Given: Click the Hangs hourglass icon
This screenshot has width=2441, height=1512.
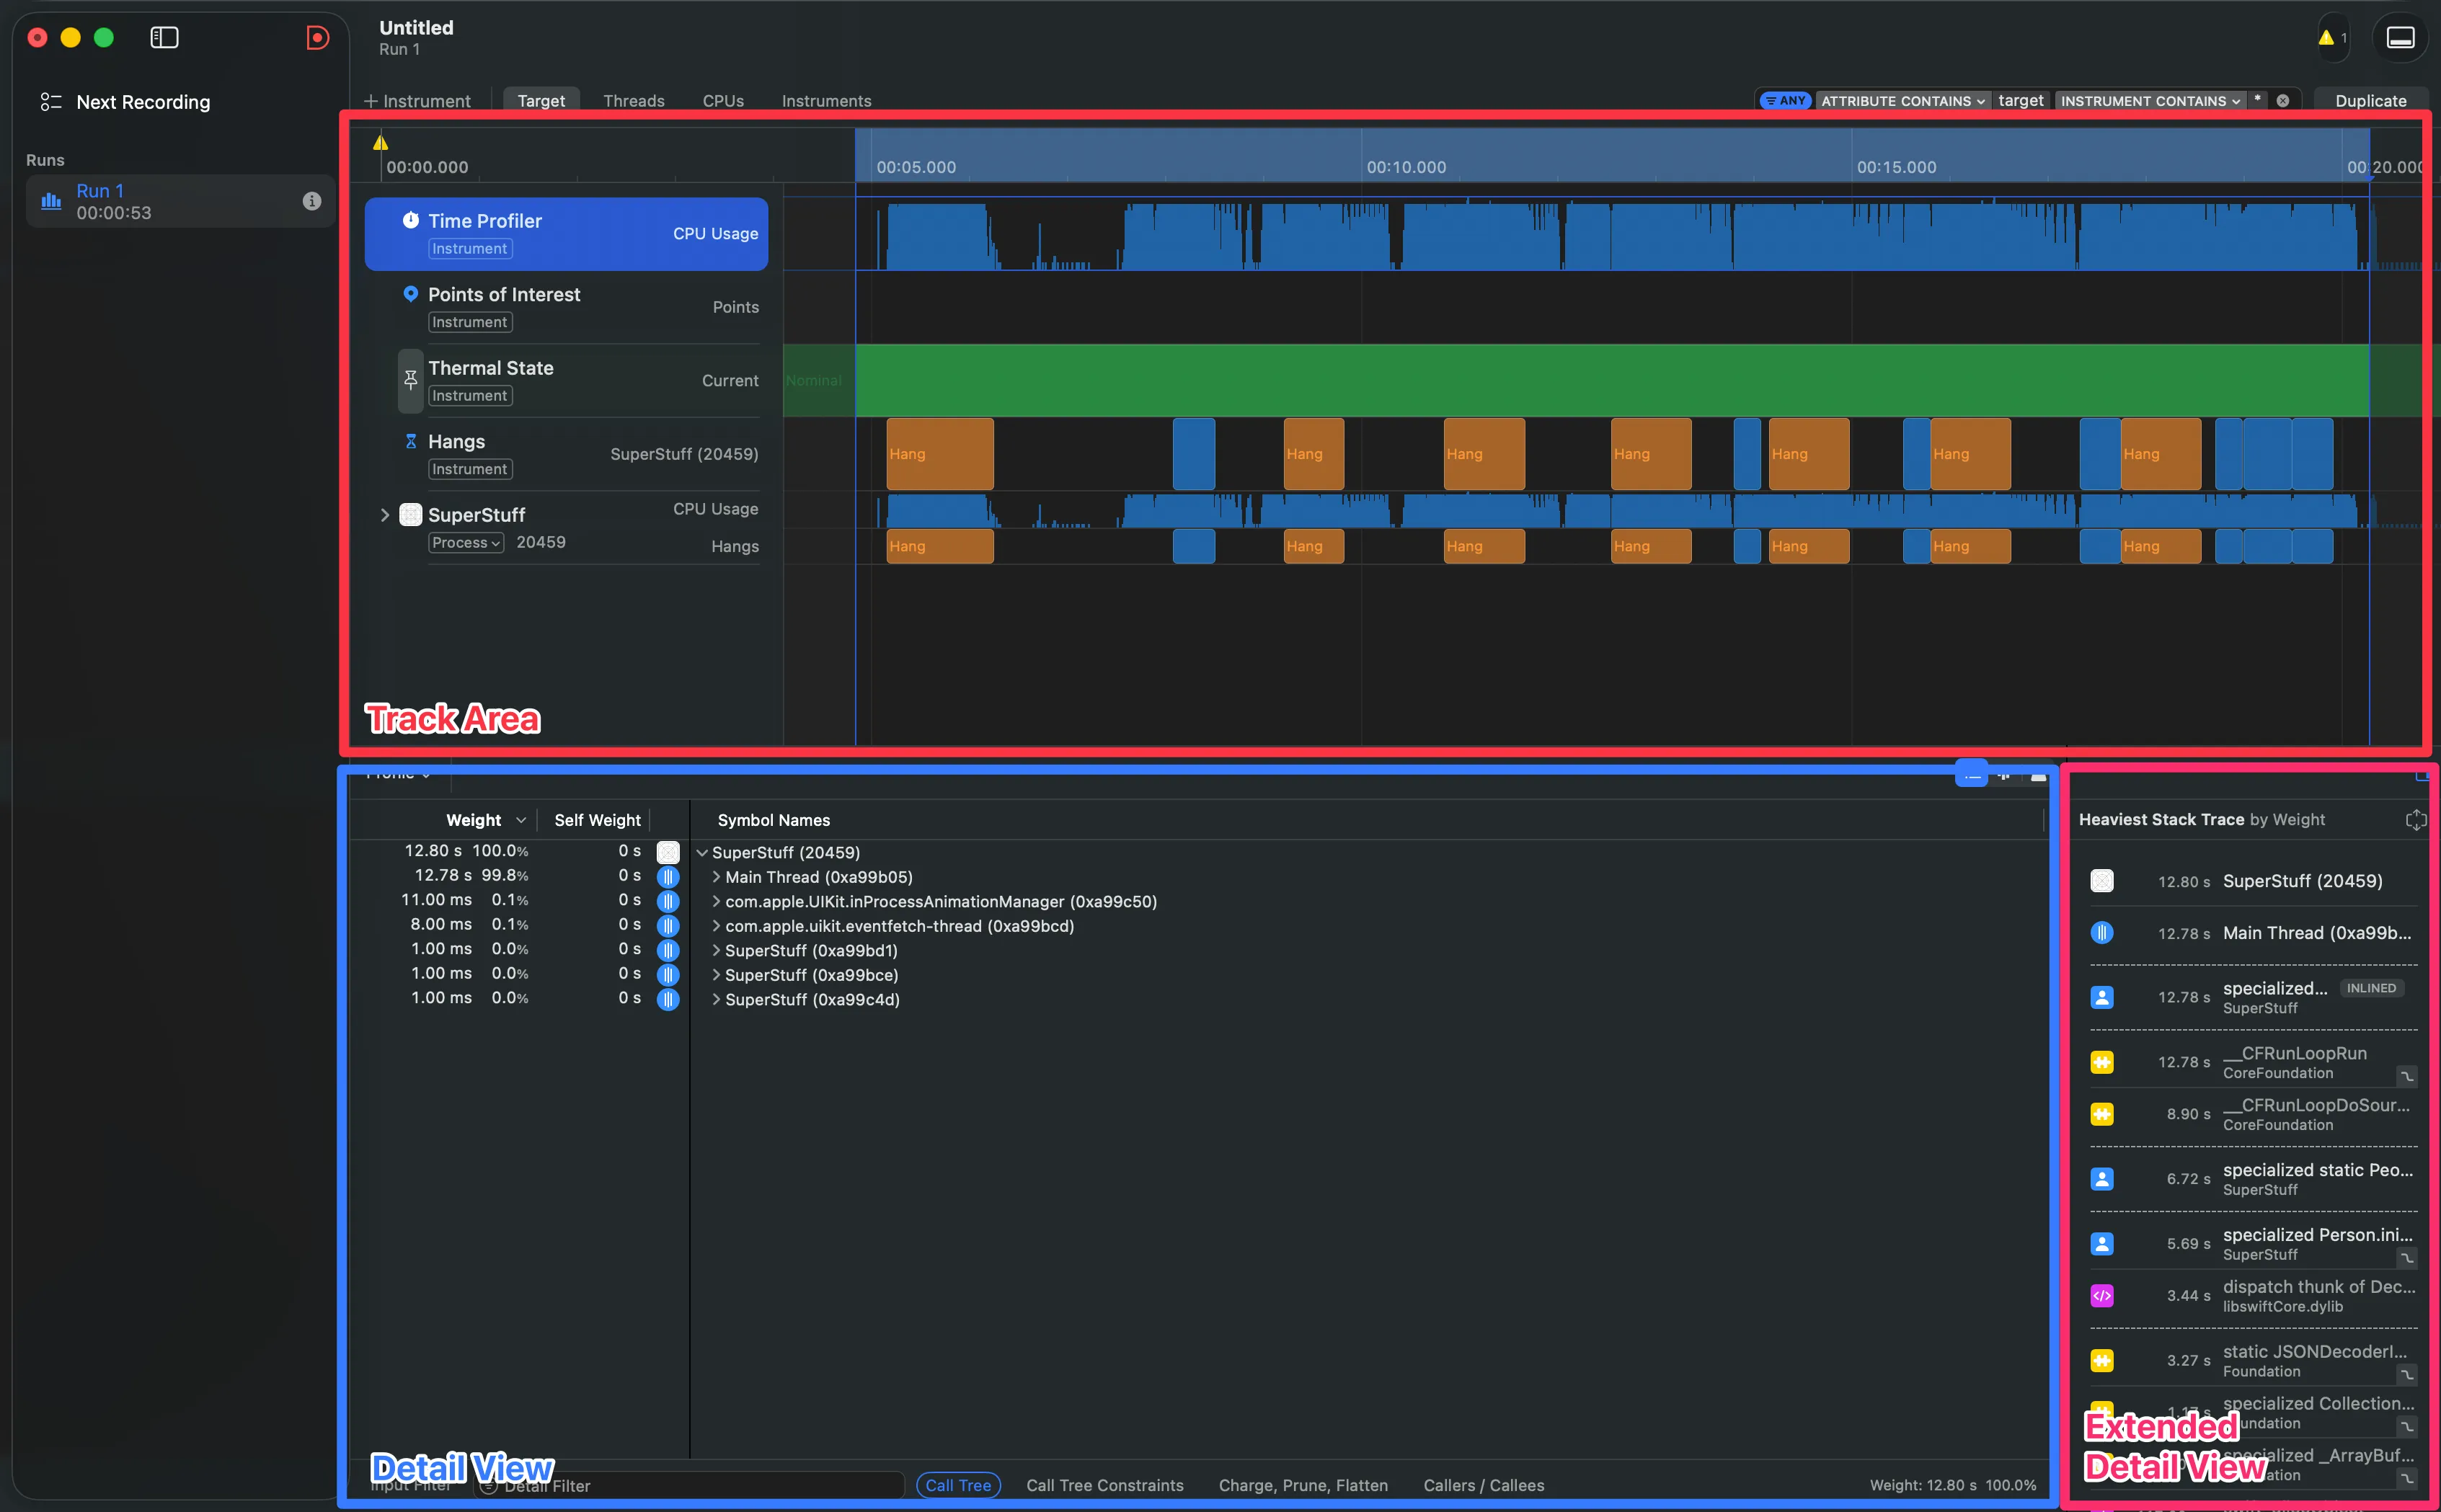Looking at the screenshot, I should (x=410, y=441).
